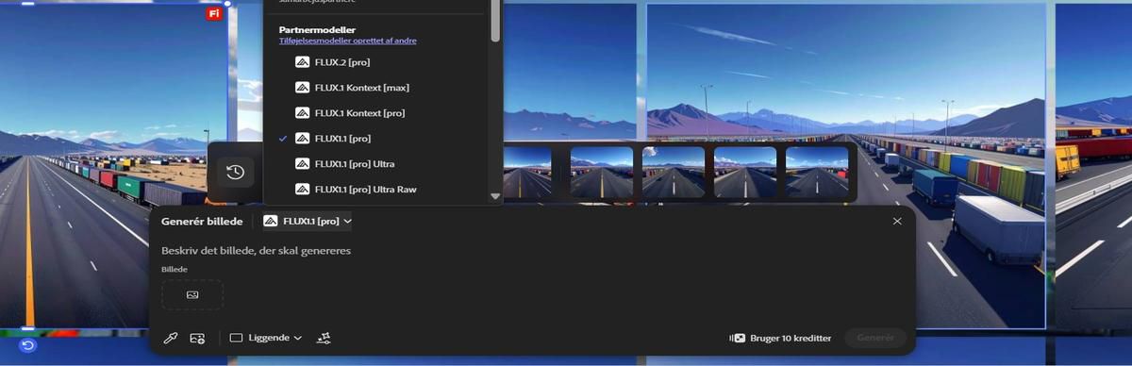Screen dimensions: 1132x366
Task: Select first highway thumbnail in variation strip
Action: (x=527, y=172)
